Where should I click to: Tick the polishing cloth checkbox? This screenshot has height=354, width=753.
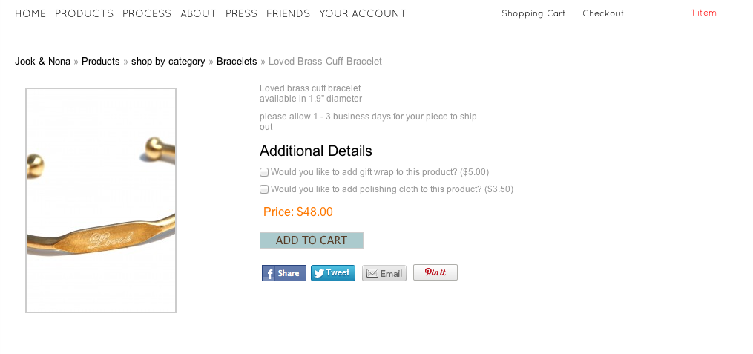pos(264,189)
